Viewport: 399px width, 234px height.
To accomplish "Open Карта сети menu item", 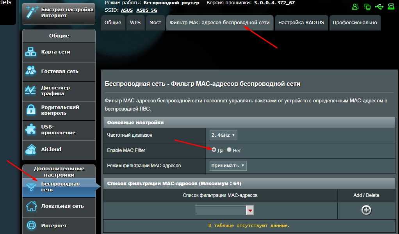I will (x=59, y=52).
